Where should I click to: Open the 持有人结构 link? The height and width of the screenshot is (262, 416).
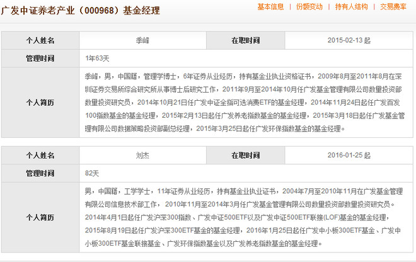[x=351, y=7]
